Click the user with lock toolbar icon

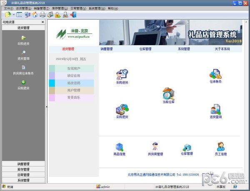(65, 15)
